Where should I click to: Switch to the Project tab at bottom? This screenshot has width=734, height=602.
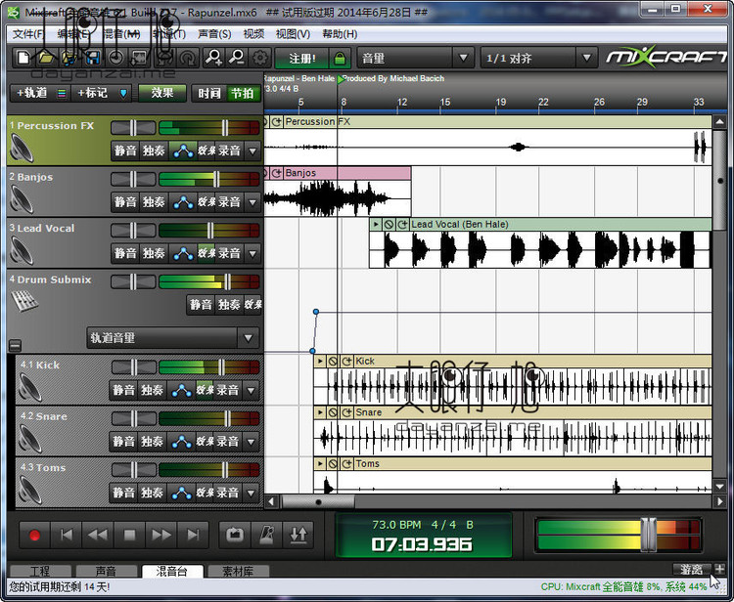tap(40, 571)
